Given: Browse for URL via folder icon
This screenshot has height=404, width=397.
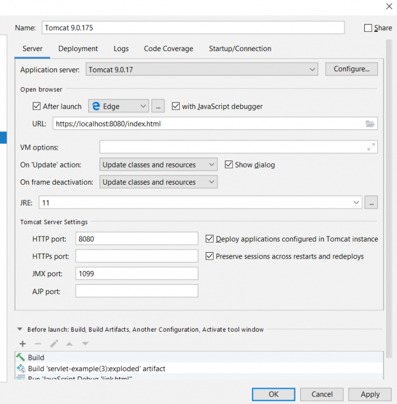Looking at the screenshot, I should click(370, 124).
